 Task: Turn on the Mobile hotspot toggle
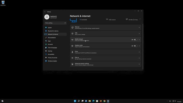point(136,40)
